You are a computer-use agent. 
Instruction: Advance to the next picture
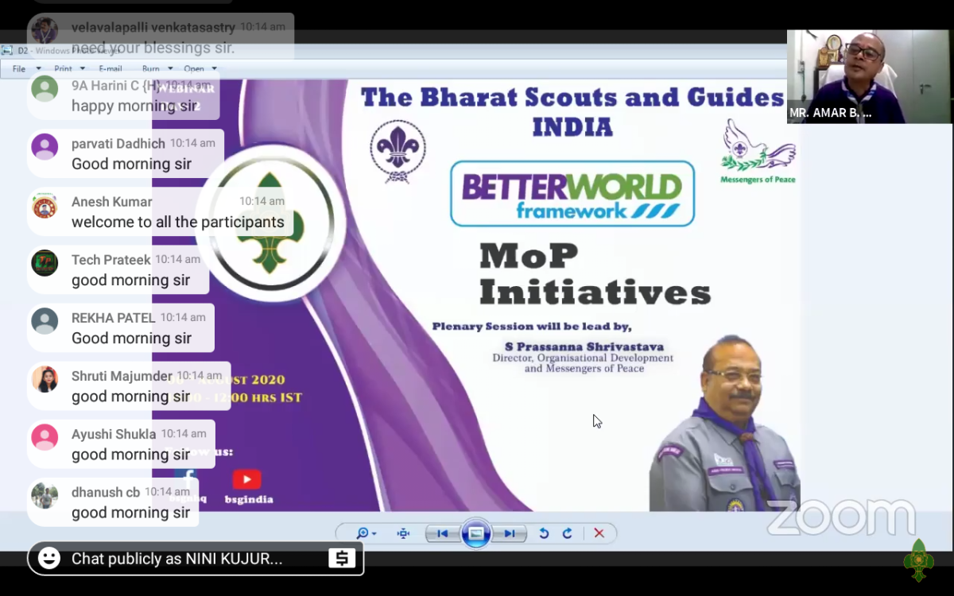point(510,533)
